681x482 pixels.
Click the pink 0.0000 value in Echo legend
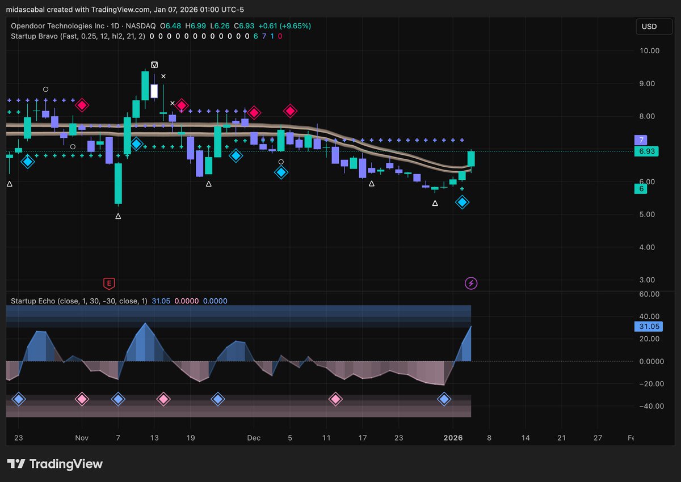(x=186, y=301)
